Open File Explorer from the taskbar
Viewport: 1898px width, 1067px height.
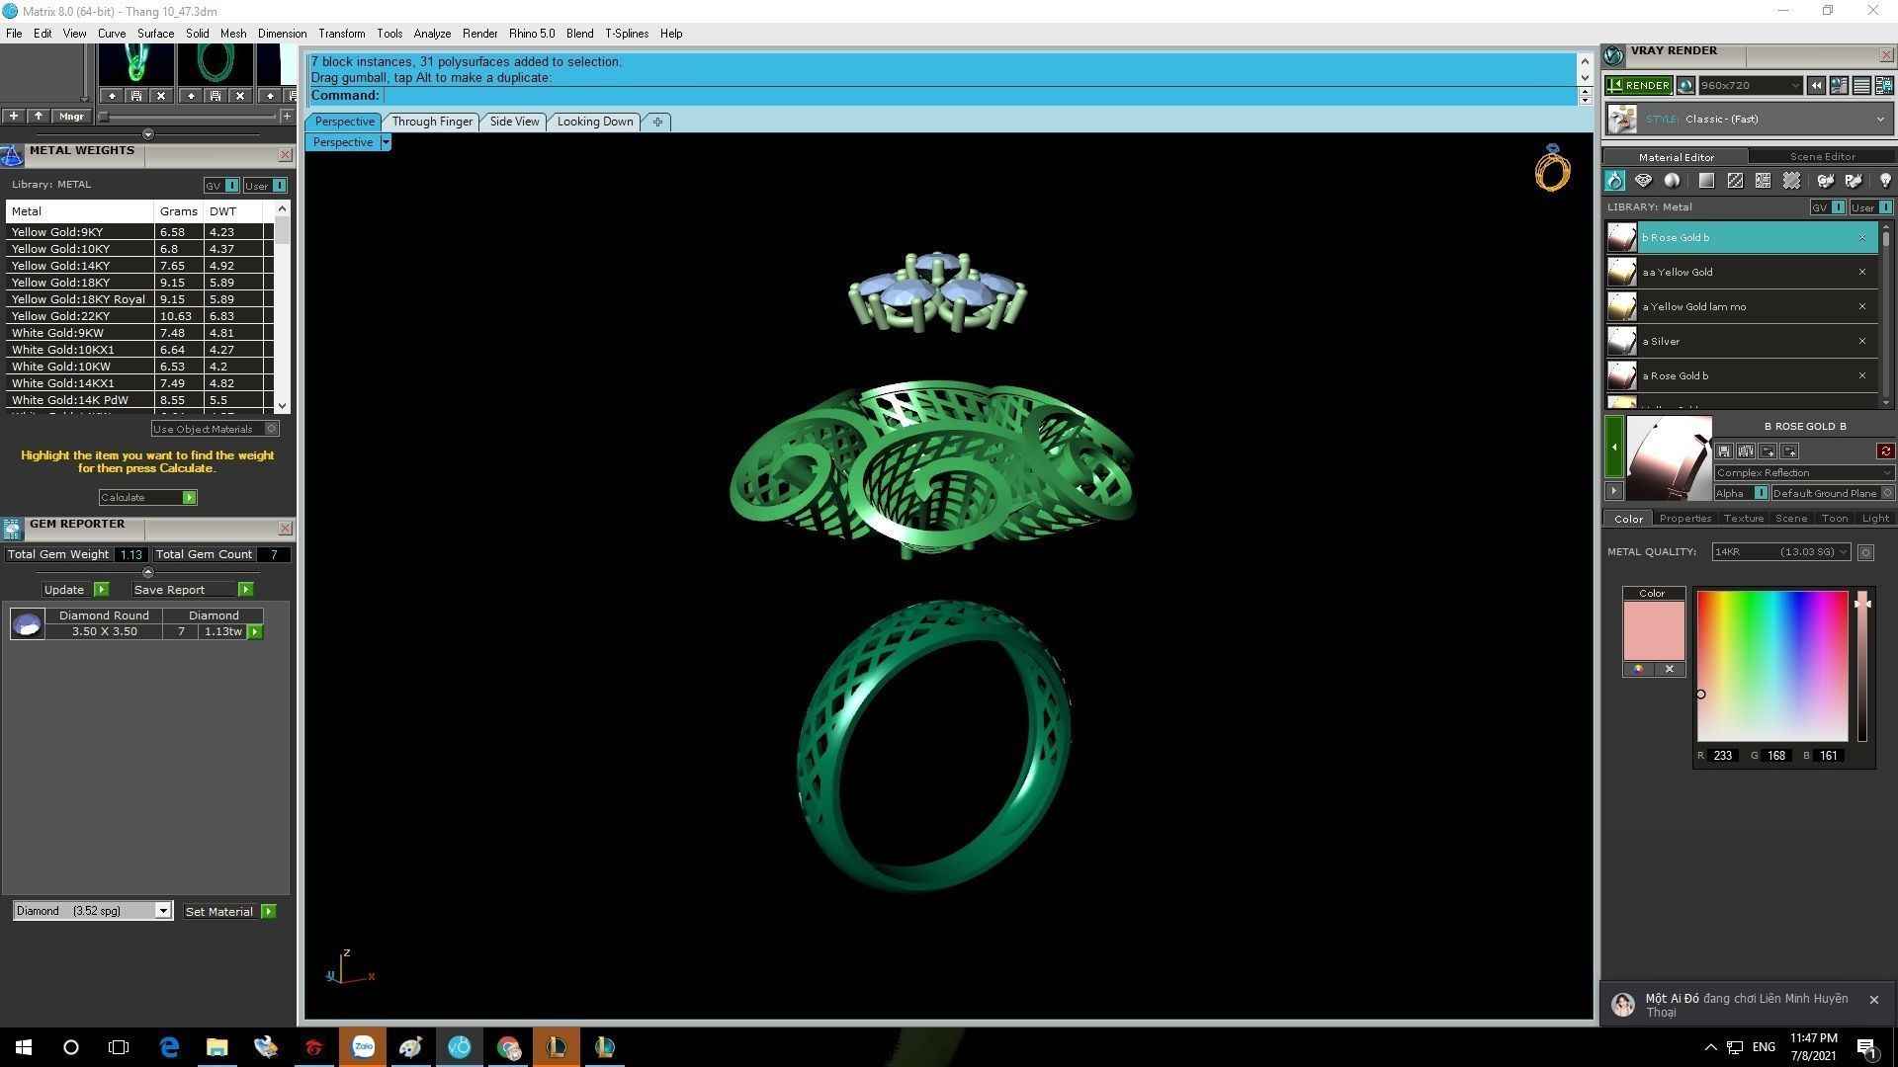coord(216,1047)
